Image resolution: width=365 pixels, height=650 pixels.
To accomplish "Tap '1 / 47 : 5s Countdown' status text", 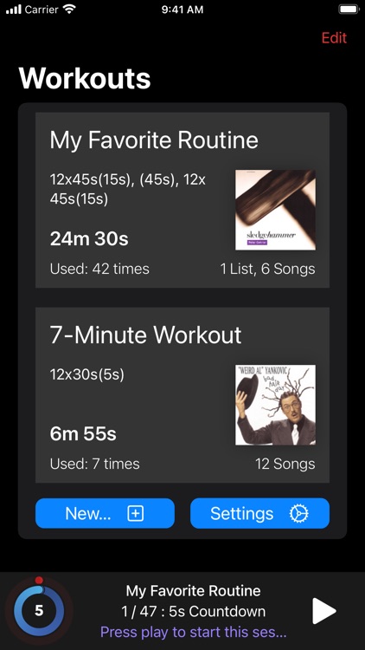I will click(193, 612).
